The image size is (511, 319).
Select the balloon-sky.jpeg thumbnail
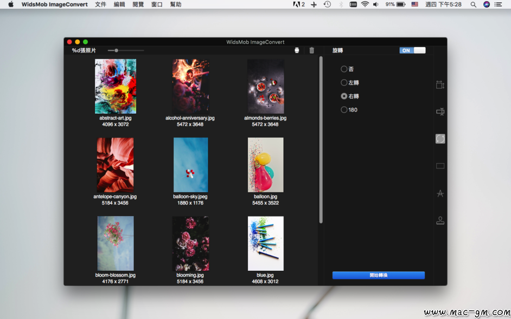[190, 165]
